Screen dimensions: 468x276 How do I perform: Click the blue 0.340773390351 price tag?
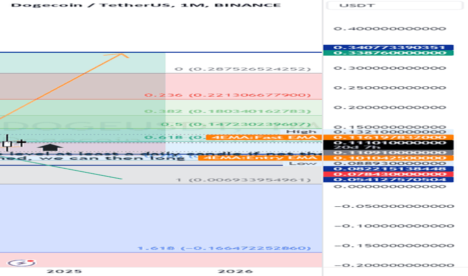click(x=388, y=48)
